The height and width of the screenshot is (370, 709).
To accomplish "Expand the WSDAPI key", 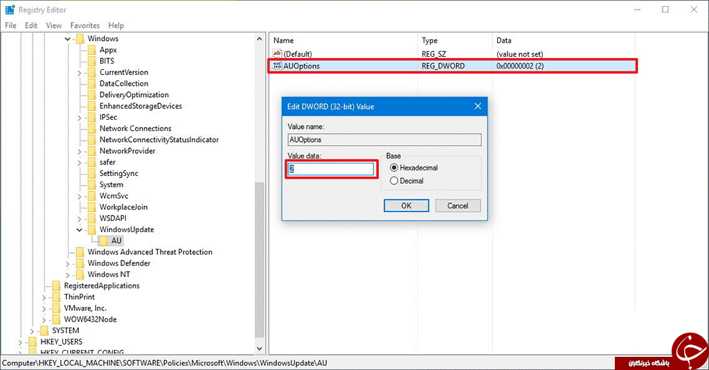I will pos(79,219).
